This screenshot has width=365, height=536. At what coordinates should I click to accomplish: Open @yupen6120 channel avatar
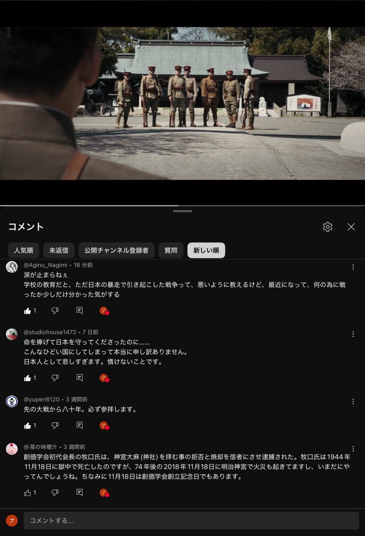tap(12, 401)
